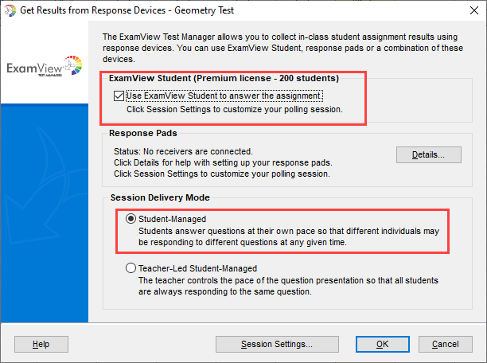487x363 pixels.
Task: Open response pad Details
Action: pyautogui.click(x=429, y=154)
